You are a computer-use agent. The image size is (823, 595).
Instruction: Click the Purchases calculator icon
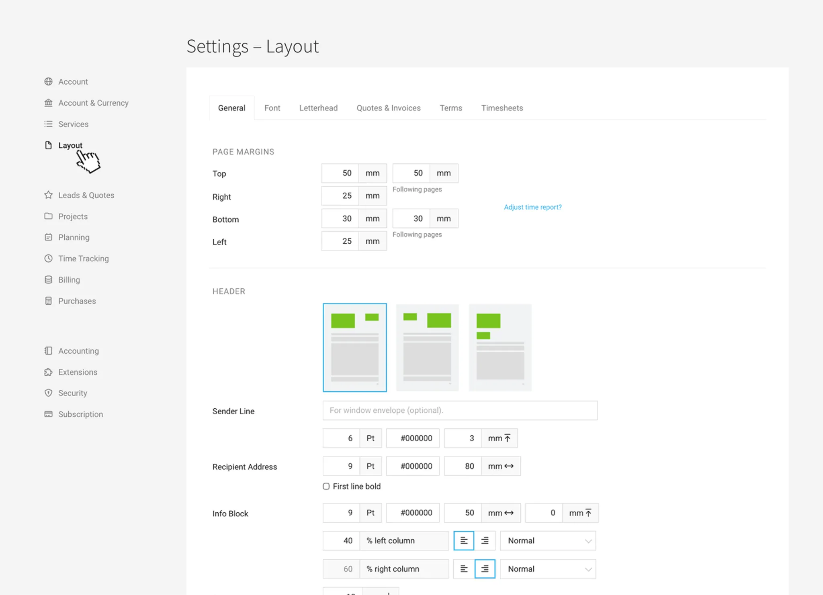(x=48, y=301)
